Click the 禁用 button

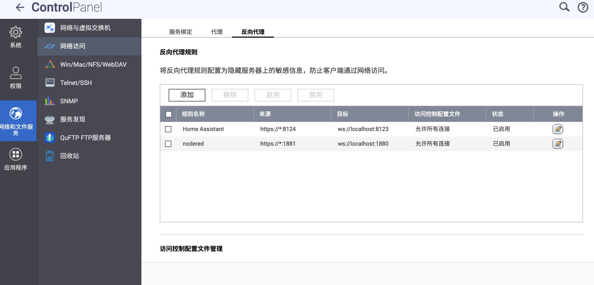click(x=316, y=95)
